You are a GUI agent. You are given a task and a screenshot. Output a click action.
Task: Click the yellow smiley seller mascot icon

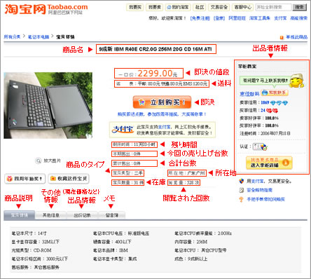tap(297, 81)
